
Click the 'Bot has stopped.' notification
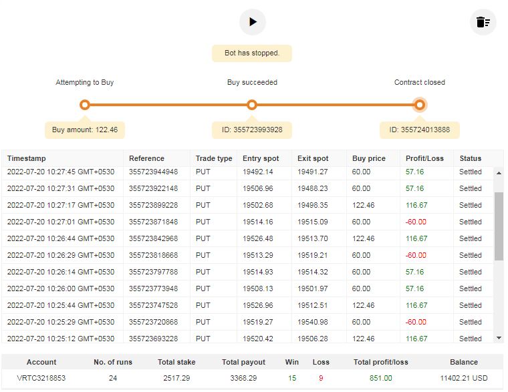pos(252,53)
